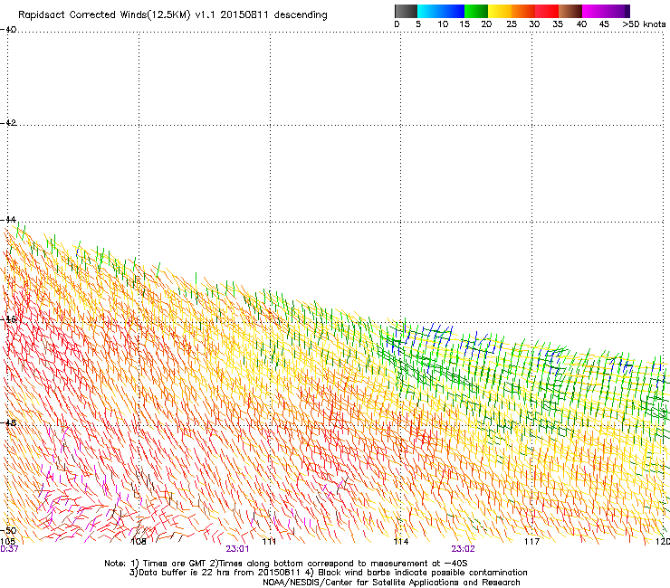Pick the red 30-35 knots legend swatch
Viewport: 670px width, 588px height.
[x=547, y=11]
